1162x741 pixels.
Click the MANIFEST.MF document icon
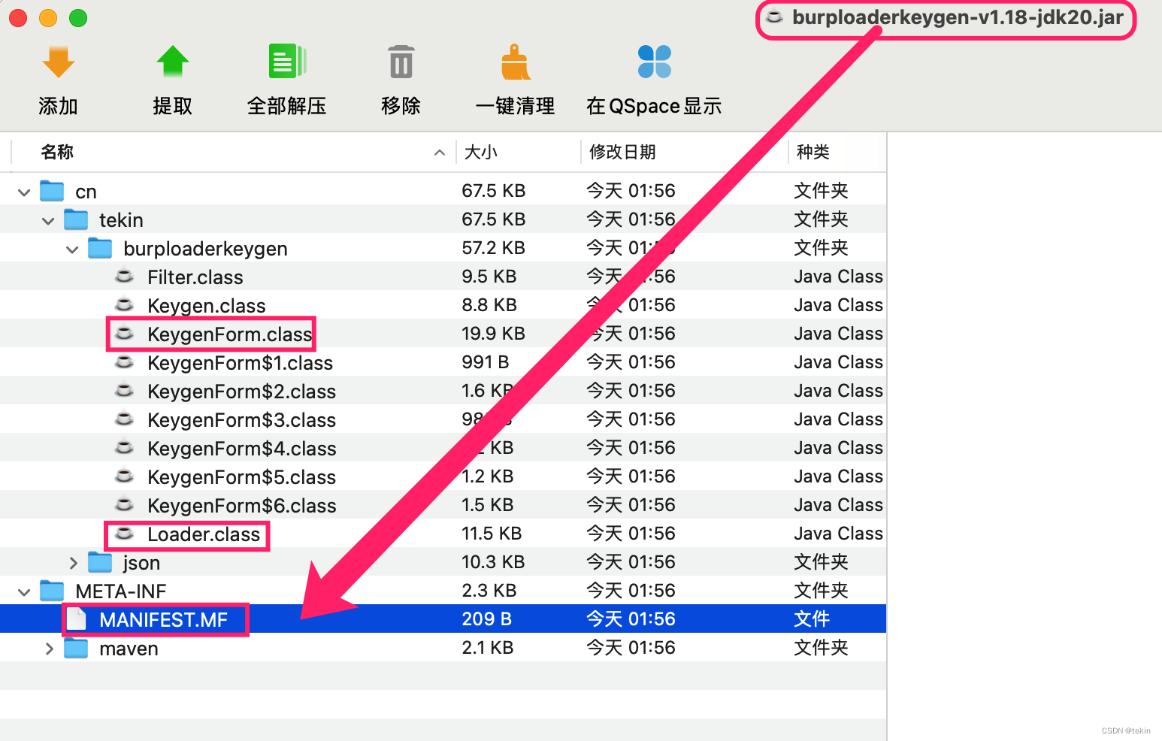click(76, 619)
